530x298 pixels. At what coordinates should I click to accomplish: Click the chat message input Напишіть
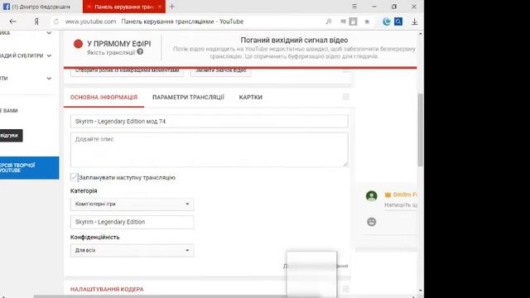pyautogui.click(x=401, y=205)
